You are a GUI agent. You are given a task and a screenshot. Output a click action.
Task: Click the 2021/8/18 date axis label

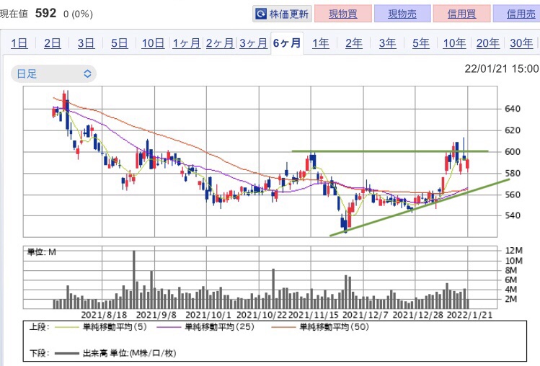[104, 315]
